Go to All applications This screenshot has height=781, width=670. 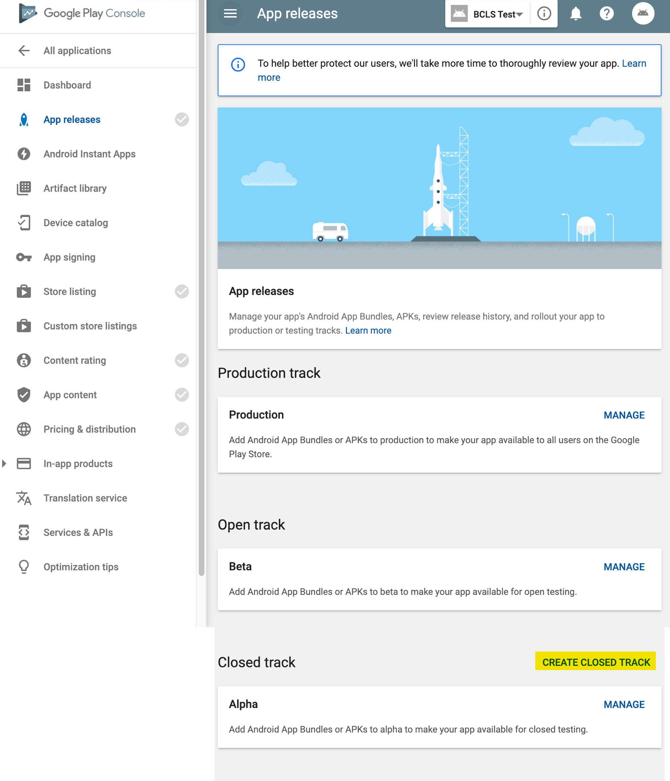[x=77, y=51]
